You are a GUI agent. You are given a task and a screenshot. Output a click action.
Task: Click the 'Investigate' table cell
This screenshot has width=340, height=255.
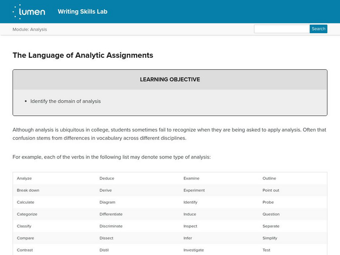193,250
